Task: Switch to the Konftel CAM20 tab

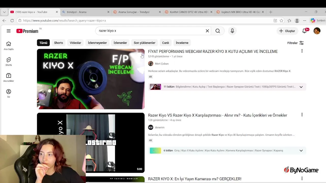Action: click(x=188, y=12)
